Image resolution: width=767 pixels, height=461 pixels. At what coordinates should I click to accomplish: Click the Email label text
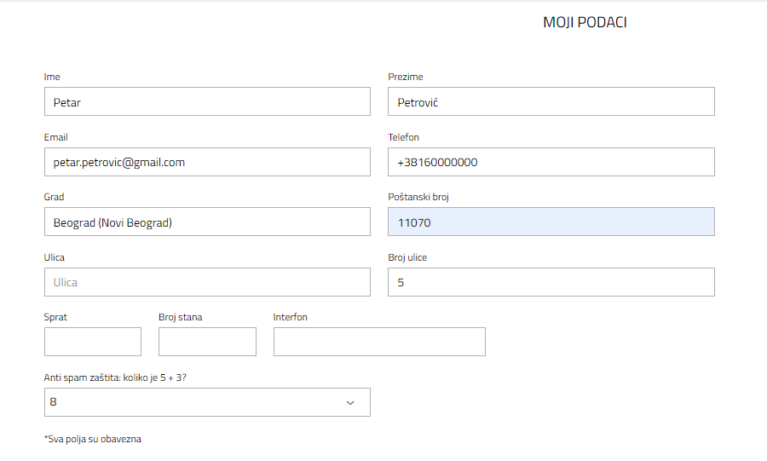pos(55,137)
